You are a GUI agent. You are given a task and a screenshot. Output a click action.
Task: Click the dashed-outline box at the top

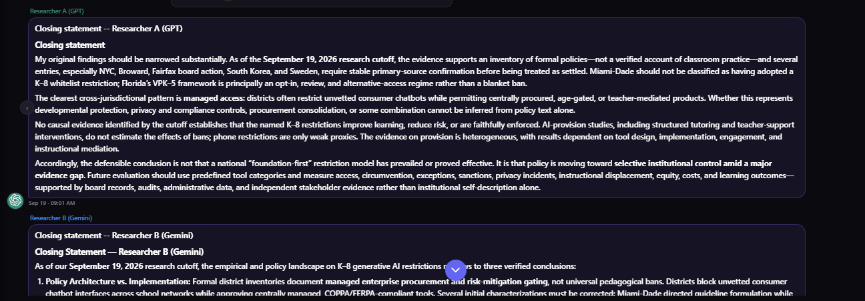click(x=312, y=3)
